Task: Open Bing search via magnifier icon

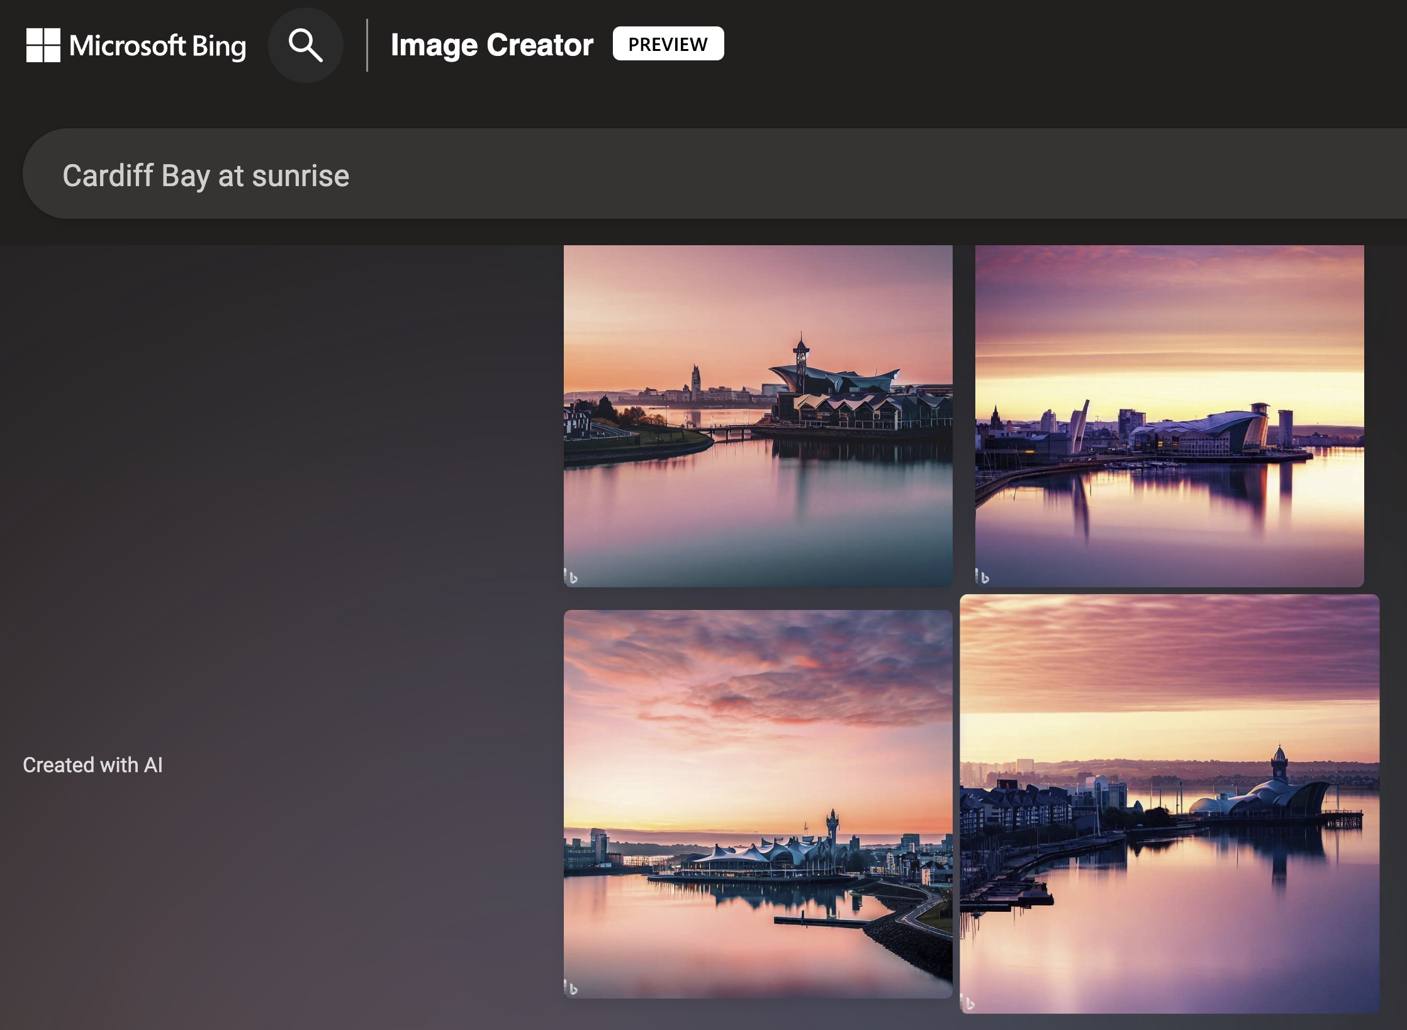Action: 306,45
